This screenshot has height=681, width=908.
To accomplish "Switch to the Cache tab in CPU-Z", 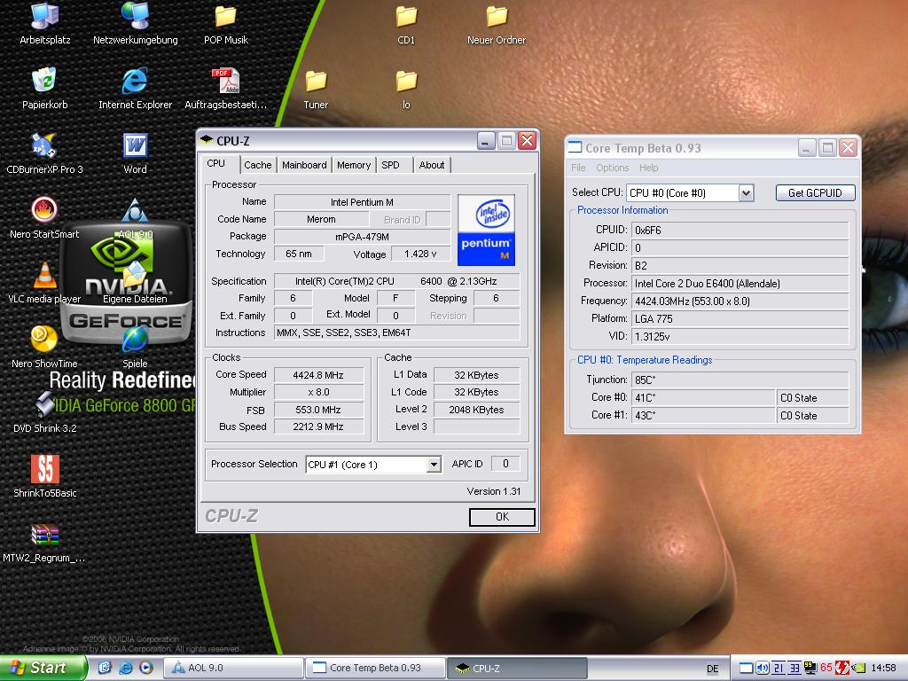I will tap(258, 165).
